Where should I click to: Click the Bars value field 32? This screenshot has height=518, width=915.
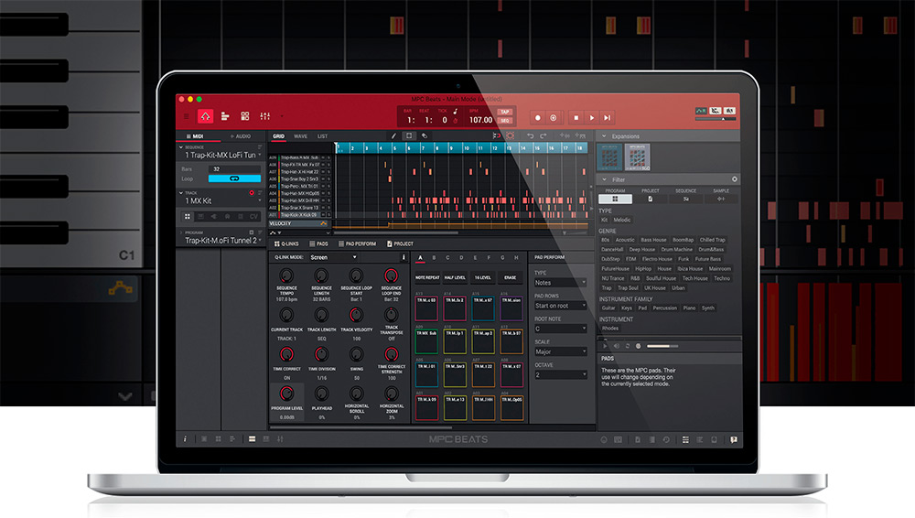point(234,168)
